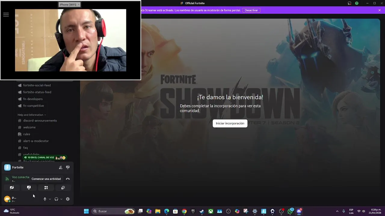Viewport: 385px width, 216px height.
Task: Open the hamburger menu in the camera window
Action: (x=6, y=15)
